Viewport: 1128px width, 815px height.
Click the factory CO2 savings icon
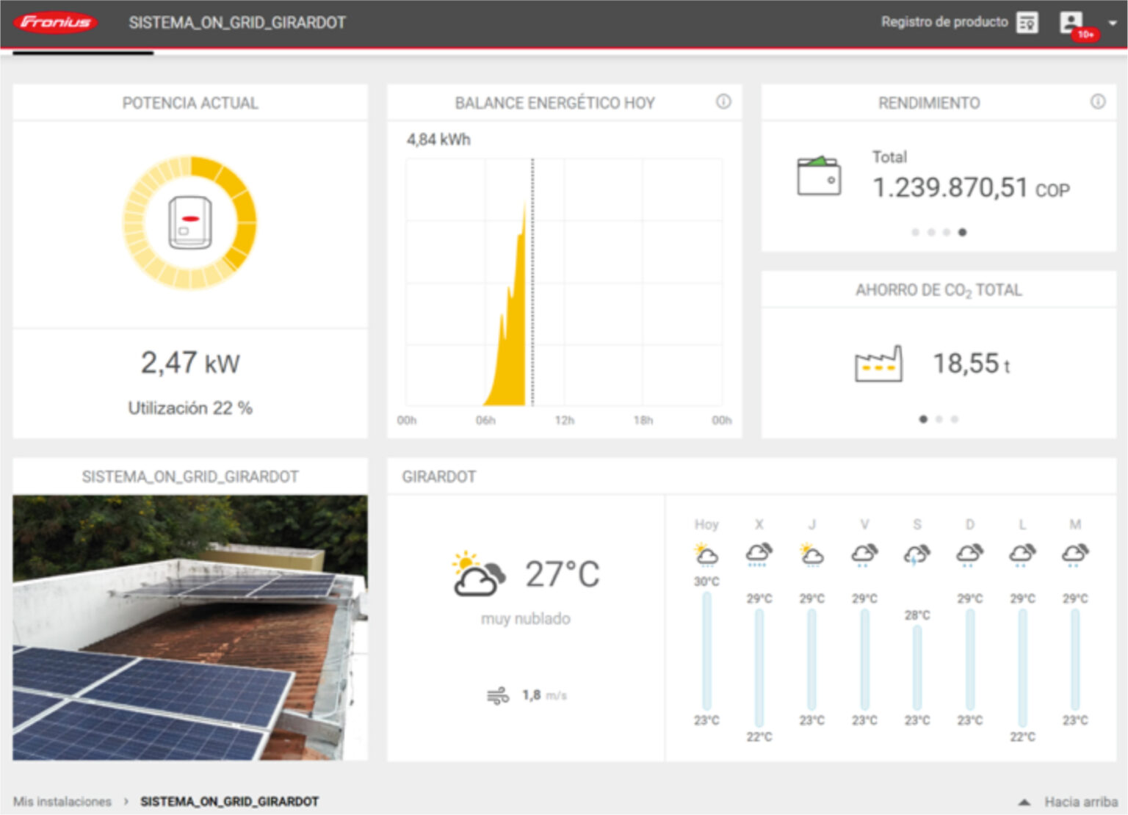click(878, 363)
